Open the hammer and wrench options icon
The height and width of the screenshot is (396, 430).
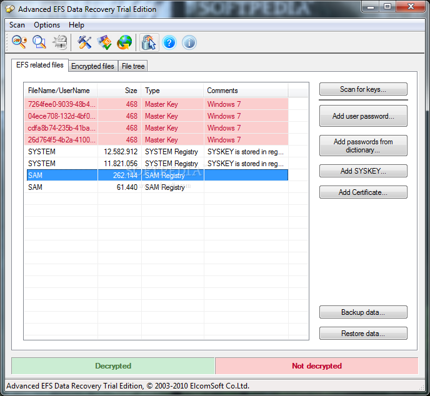tap(84, 42)
